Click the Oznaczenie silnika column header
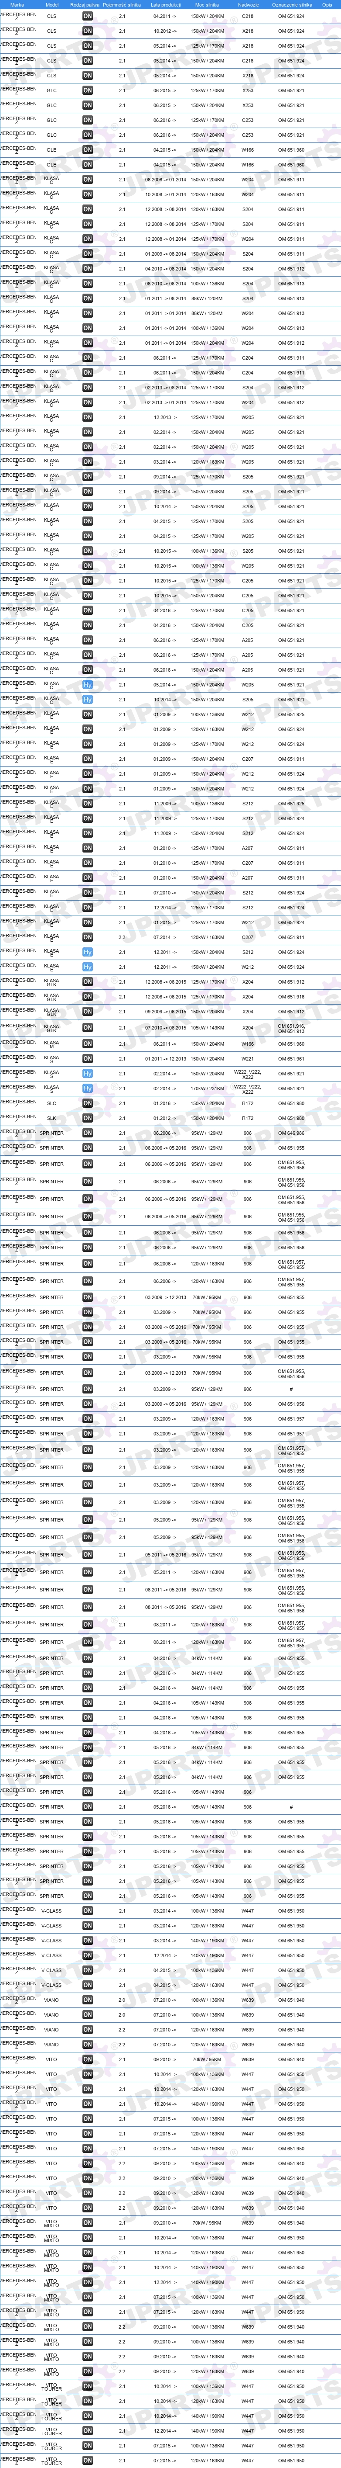 tap(291, 5)
